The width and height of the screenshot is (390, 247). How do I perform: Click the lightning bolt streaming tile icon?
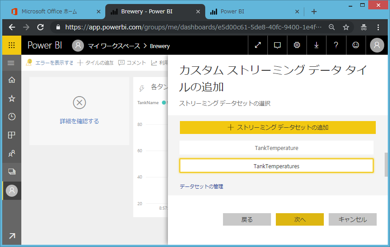(x=142, y=88)
